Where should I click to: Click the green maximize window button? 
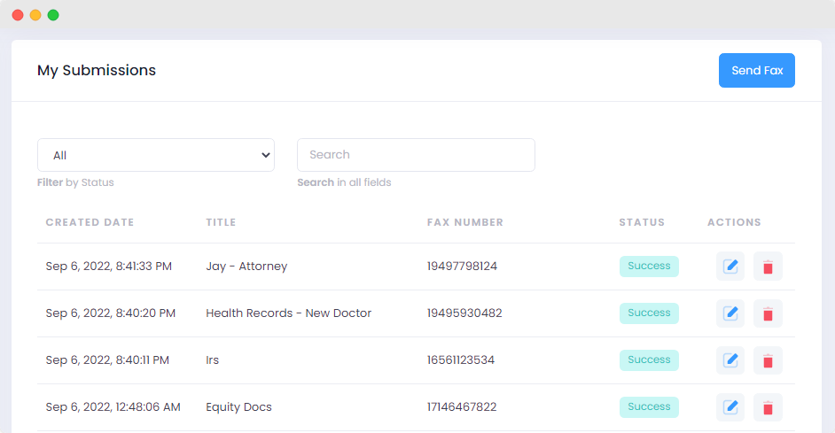pyautogui.click(x=53, y=15)
